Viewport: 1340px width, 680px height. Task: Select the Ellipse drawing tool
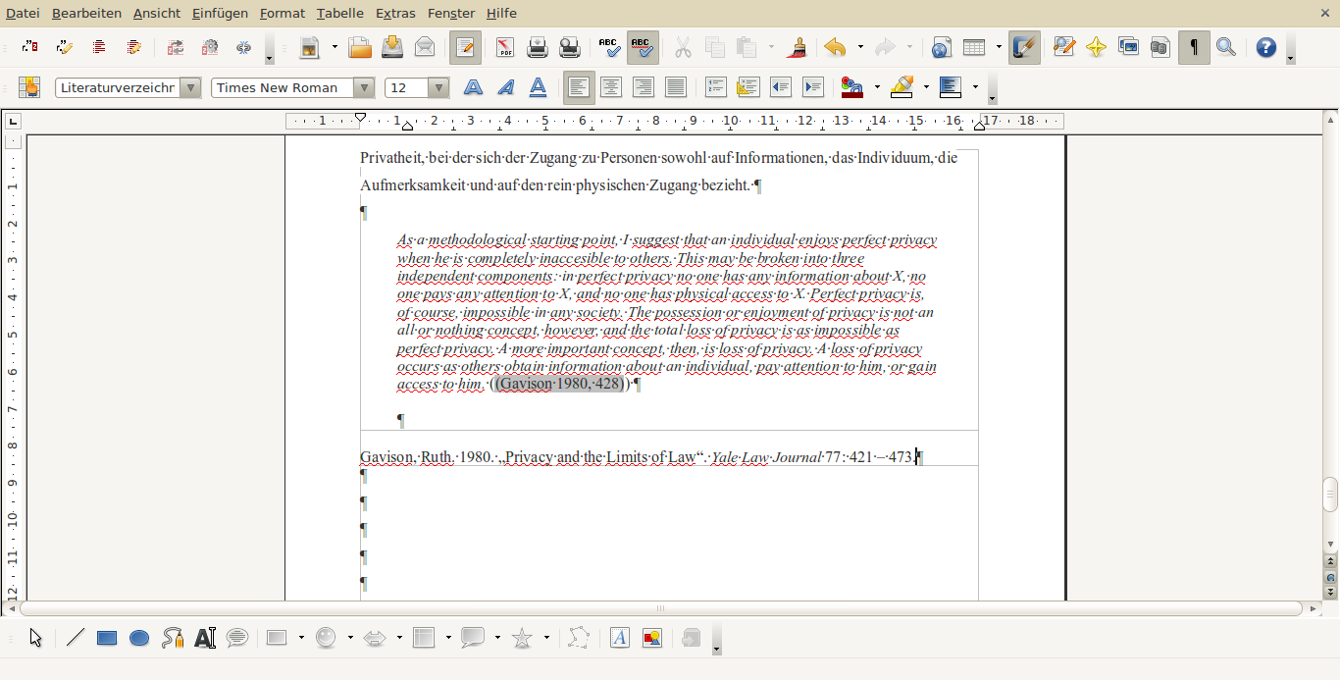pos(139,638)
